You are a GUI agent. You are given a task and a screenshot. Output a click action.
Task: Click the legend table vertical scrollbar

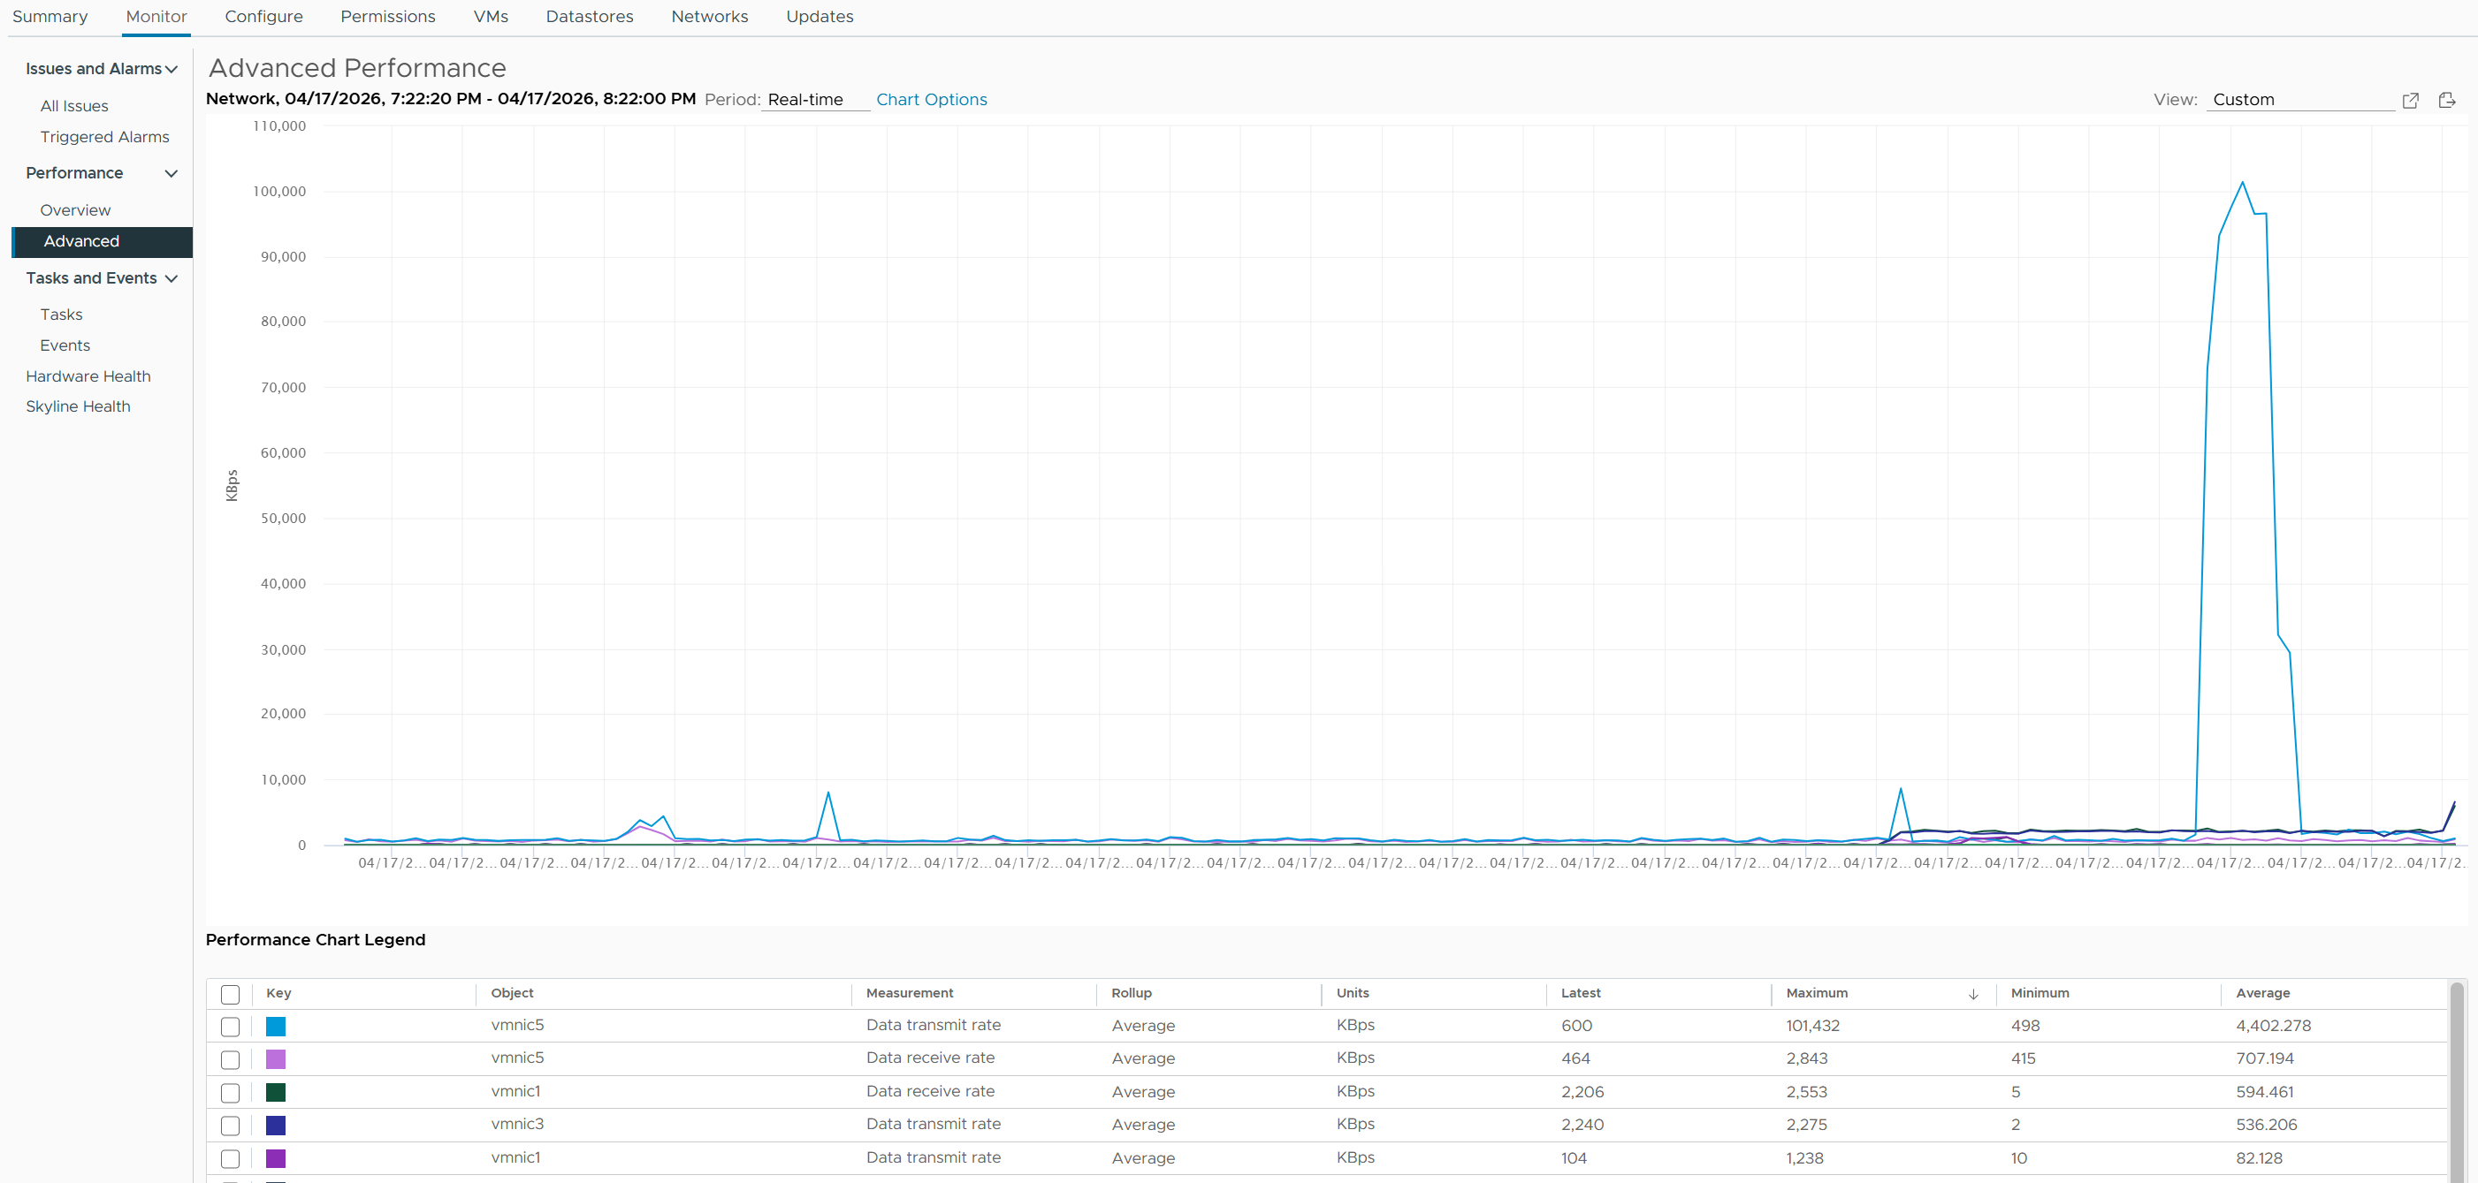[2457, 1081]
